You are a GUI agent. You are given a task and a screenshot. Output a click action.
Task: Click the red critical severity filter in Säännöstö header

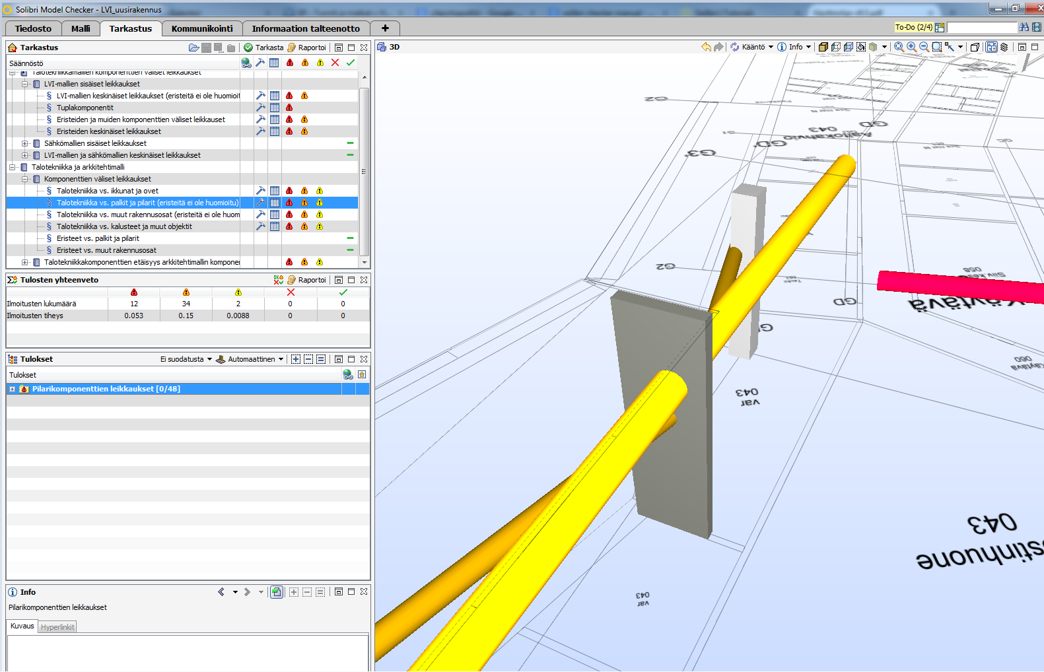point(290,63)
